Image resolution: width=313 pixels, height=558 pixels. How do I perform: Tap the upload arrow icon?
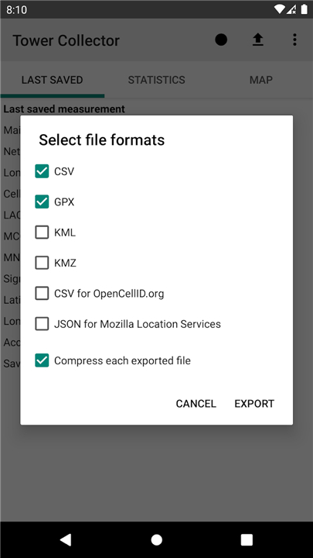pos(257,40)
